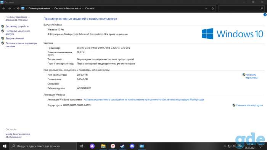Go up one level with up arrow
The width and height of the screenshot is (267, 150).
[18, 8]
